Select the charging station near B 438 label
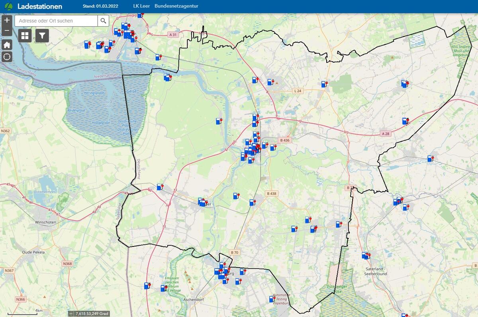 pos(253,202)
